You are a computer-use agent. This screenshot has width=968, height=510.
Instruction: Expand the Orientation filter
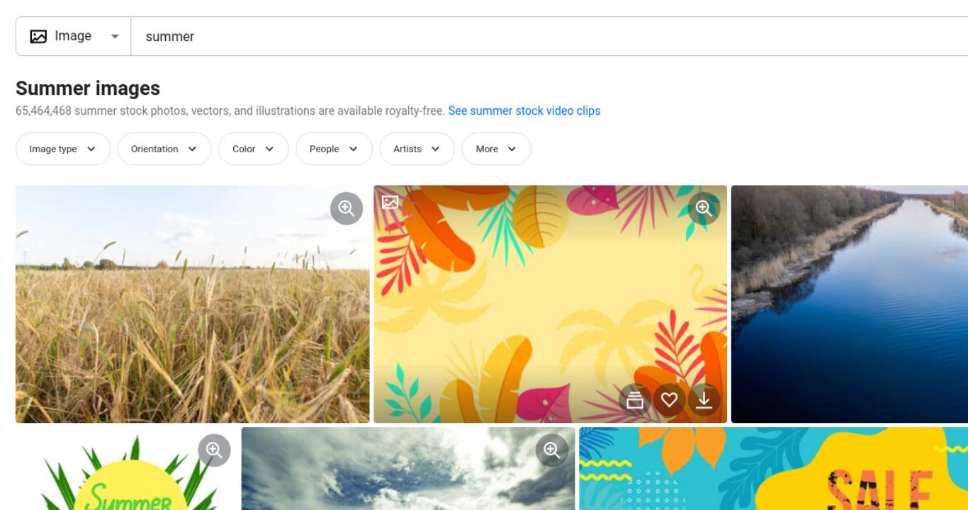pos(164,149)
